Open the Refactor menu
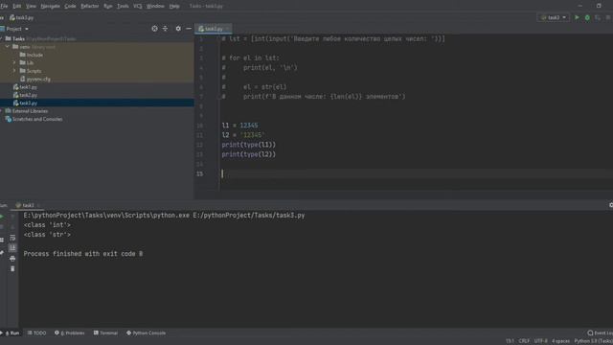Image resolution: width=613 pixels, height=345 pixels. tap(89, 7)
